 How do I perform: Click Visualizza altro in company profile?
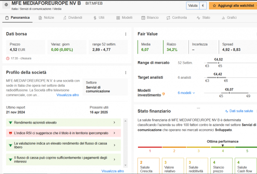click(68, 95)
